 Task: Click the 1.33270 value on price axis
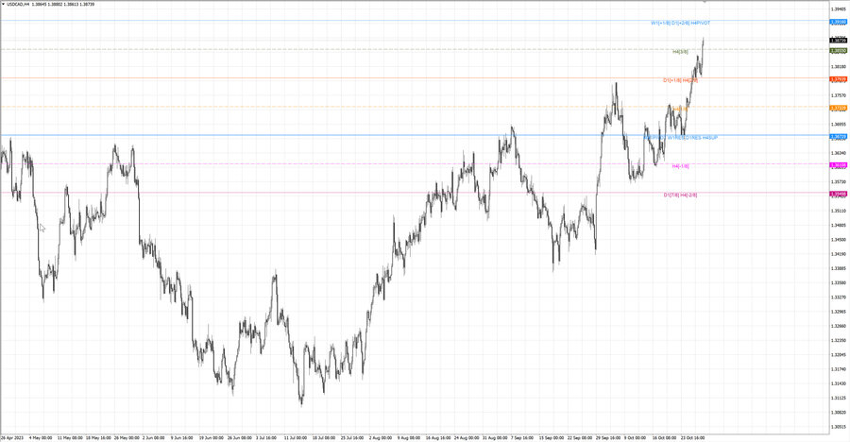tap(839, 297)
